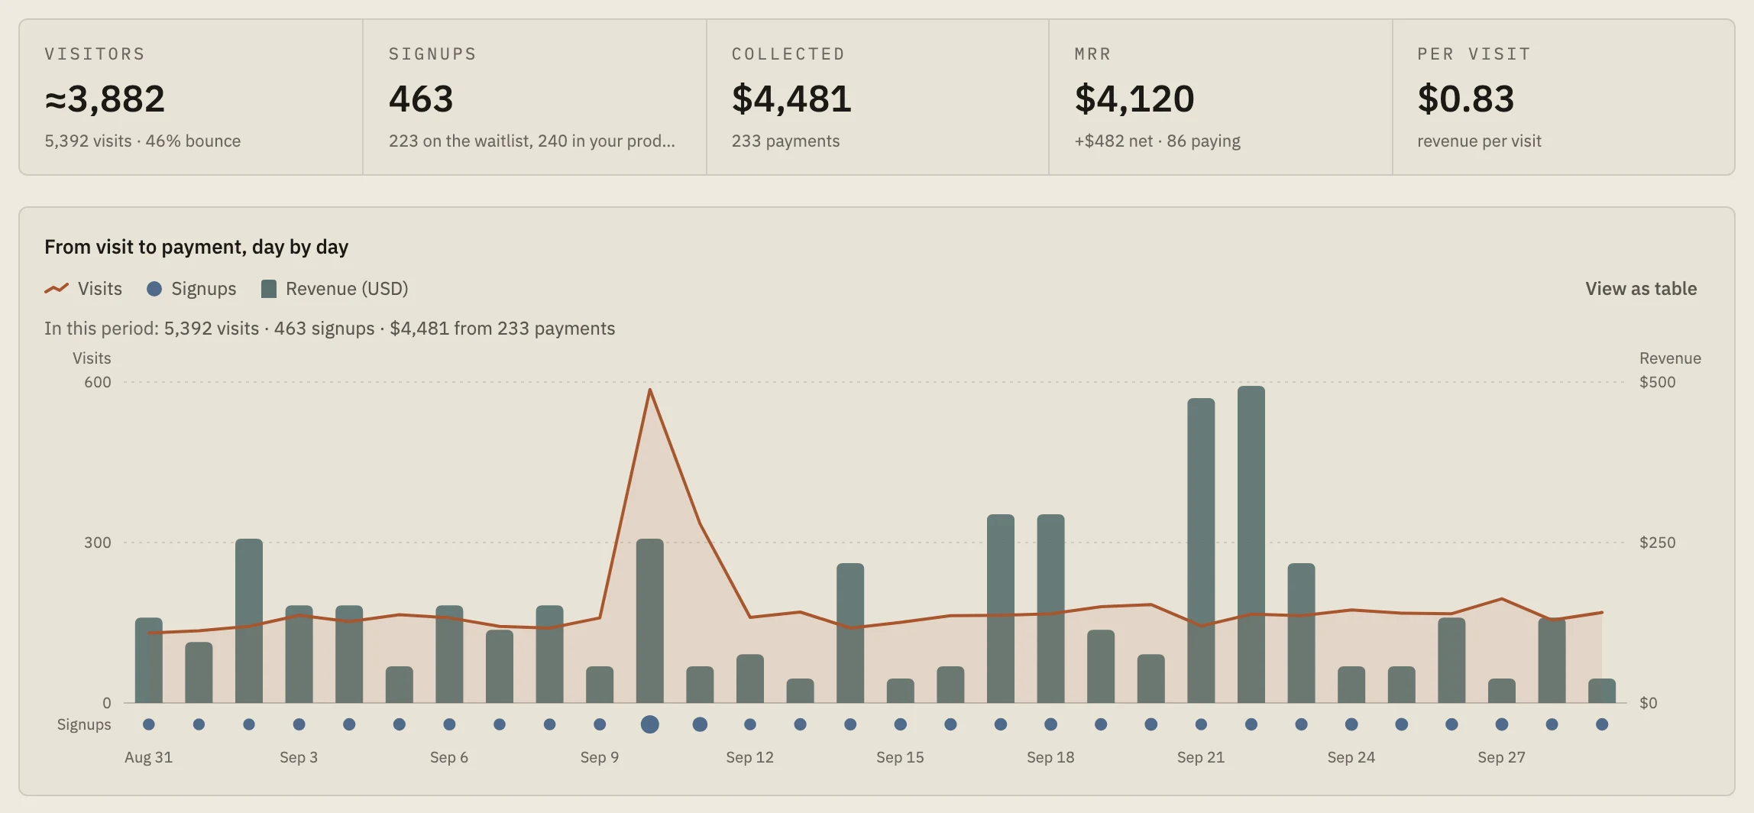This screenshot has height=813, width=1754.
Task: Click the Sep 23 revenue bar
Action: pyautogui.click(x=1301, y=633)
